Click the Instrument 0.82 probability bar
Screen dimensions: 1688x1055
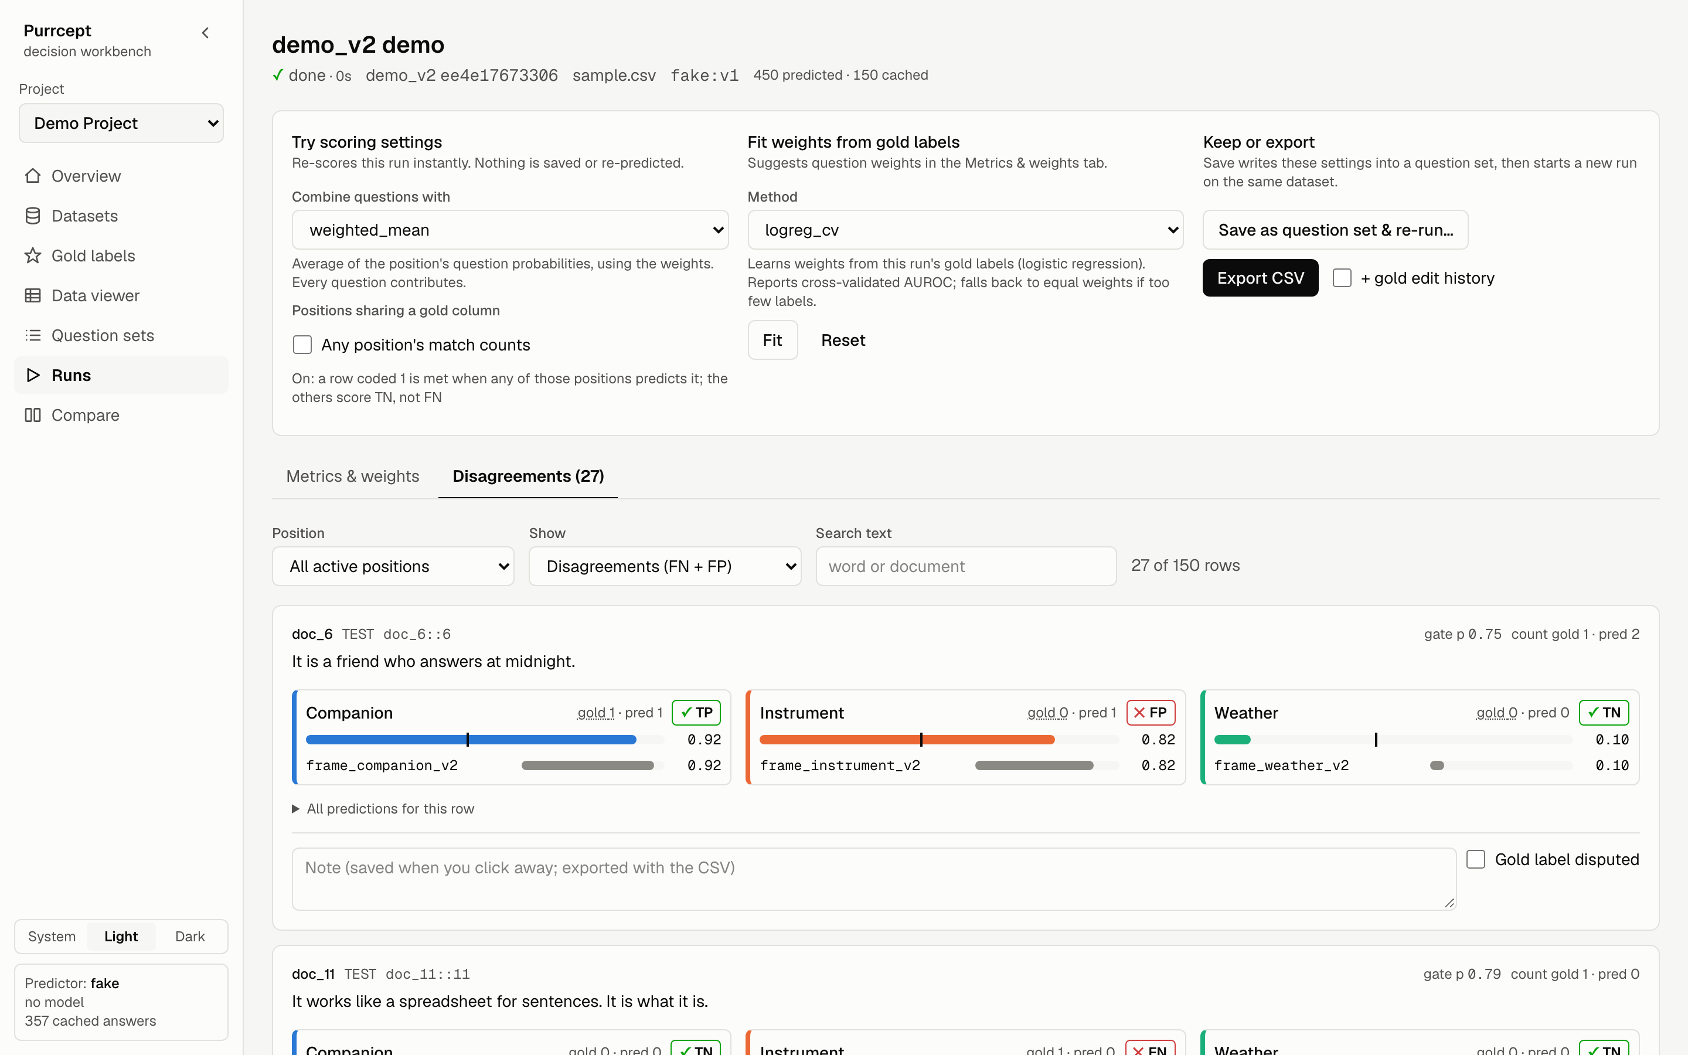pos(939,740)
